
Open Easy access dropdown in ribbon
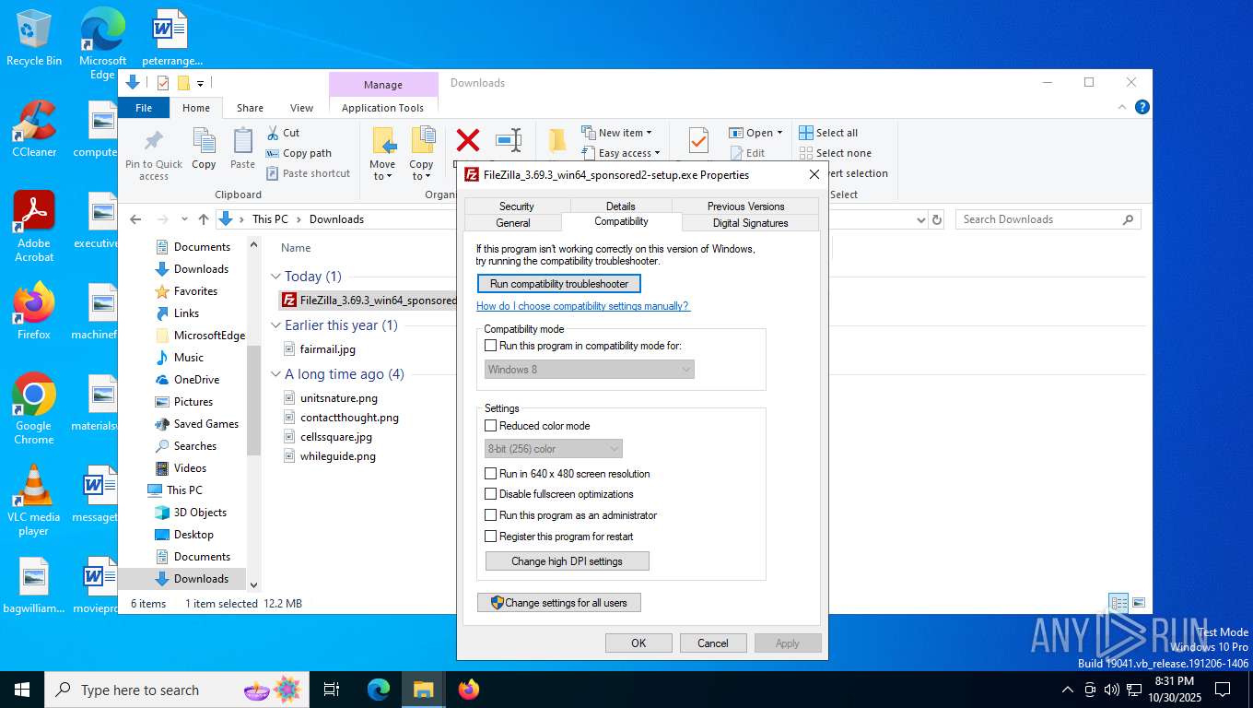point(622,153)
